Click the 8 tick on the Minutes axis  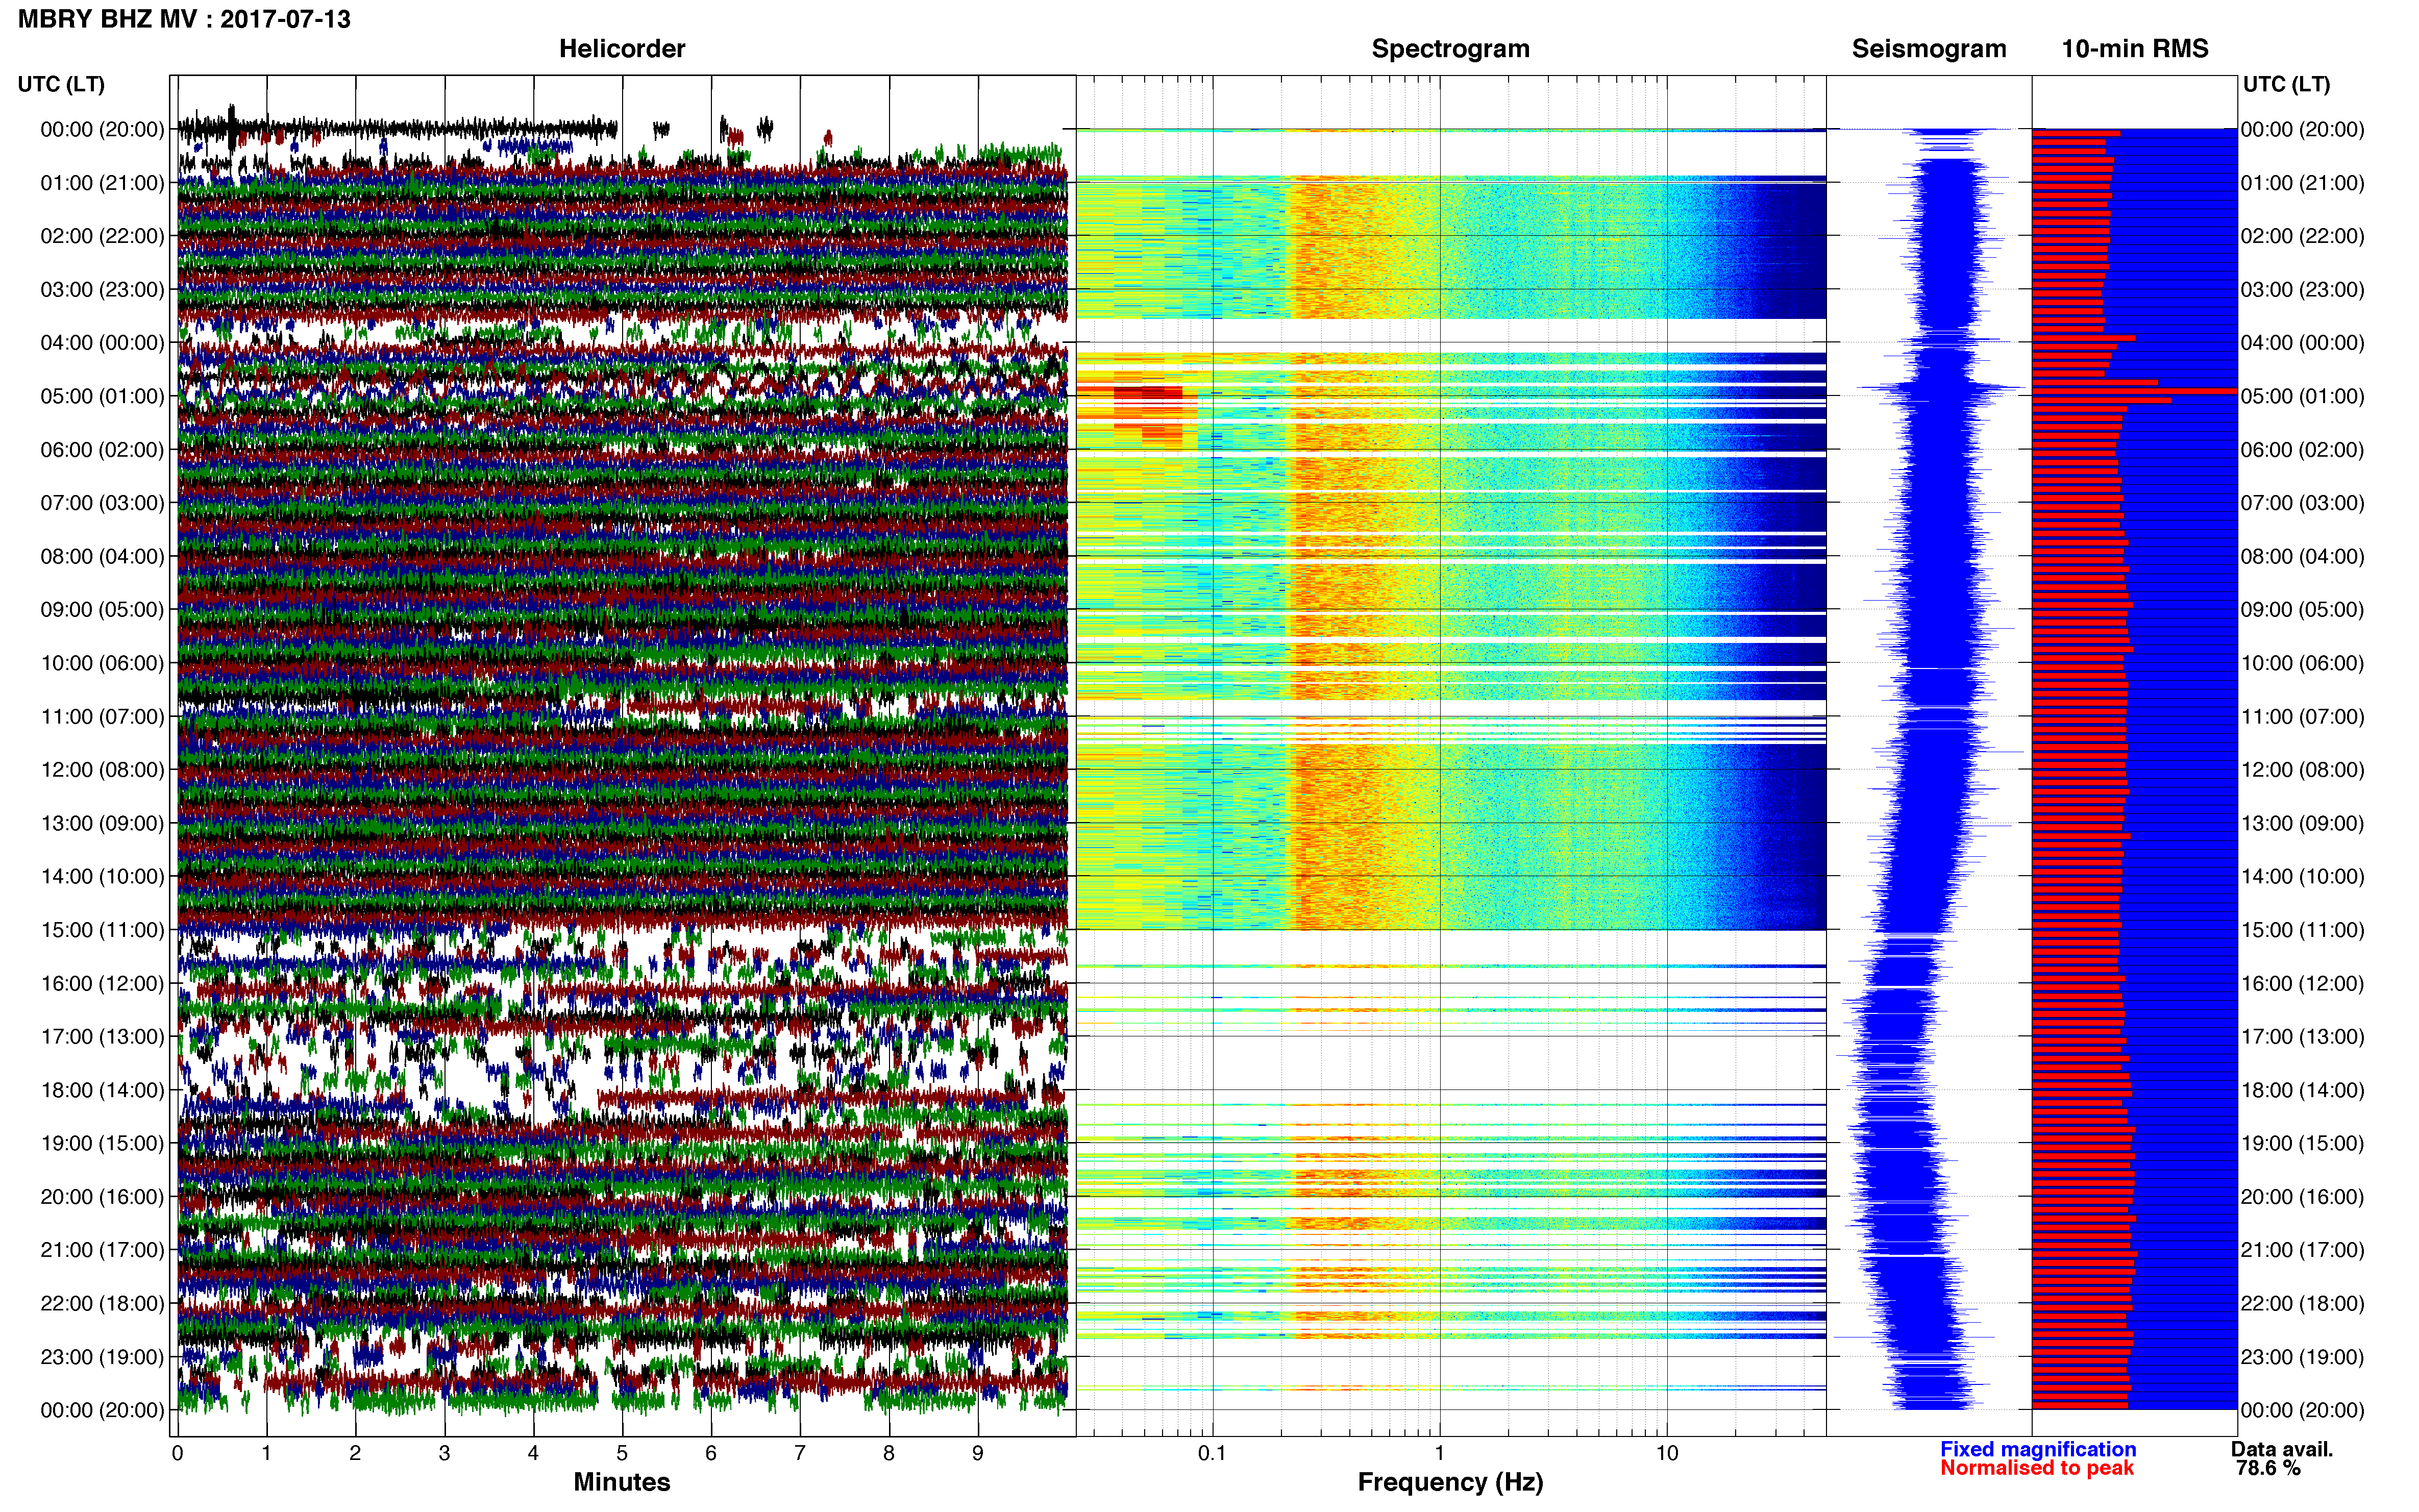(889, 1453)
